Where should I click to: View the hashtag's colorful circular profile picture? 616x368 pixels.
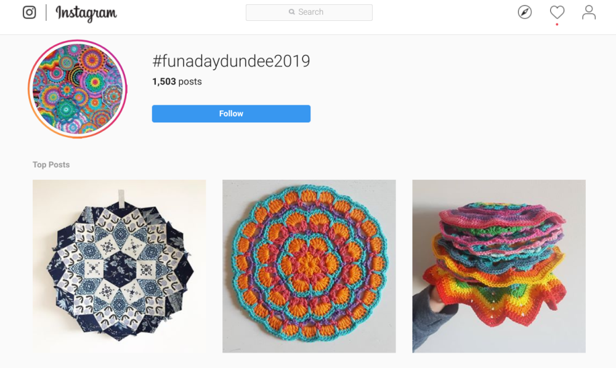coord(77,89)
